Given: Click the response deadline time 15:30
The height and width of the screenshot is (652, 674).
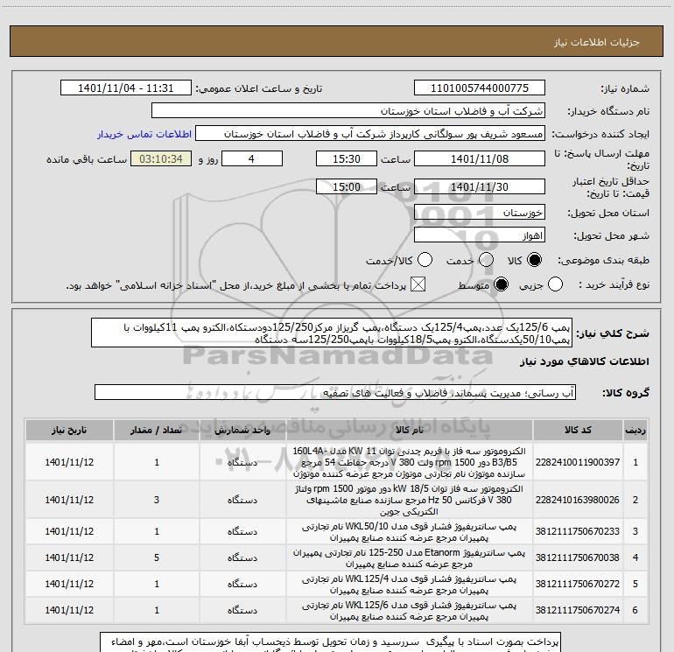Looking at the screenshot, I should (347, 159).
